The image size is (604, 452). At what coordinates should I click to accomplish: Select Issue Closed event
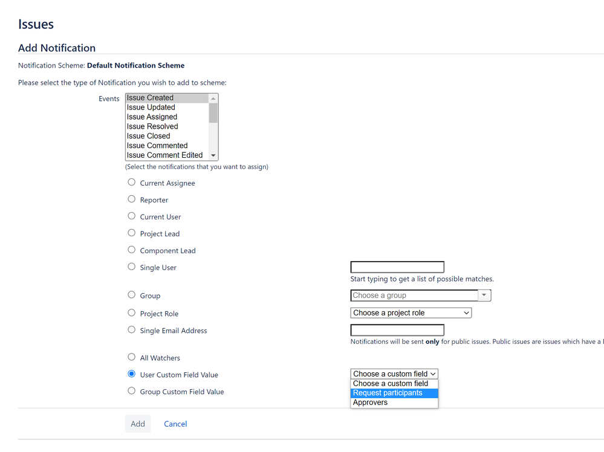point(167,137)
